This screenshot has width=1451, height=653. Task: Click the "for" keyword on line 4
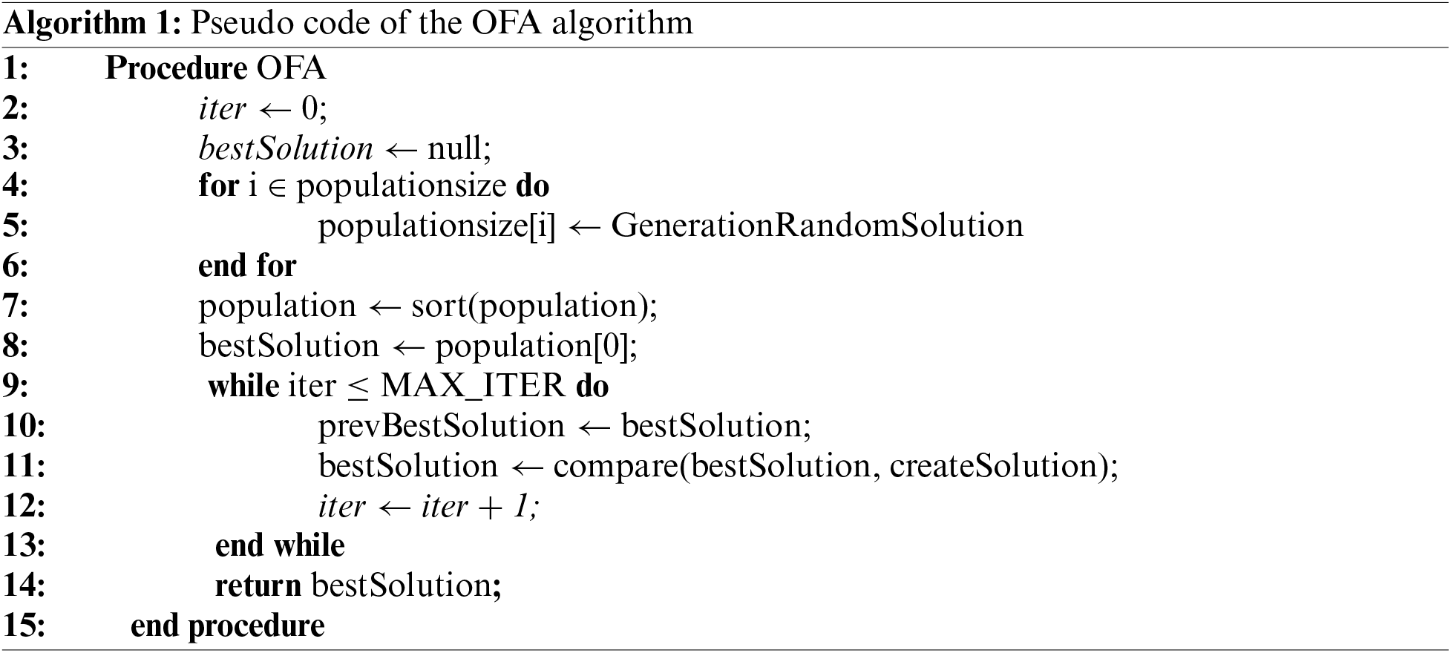click(x=218, y=186)
